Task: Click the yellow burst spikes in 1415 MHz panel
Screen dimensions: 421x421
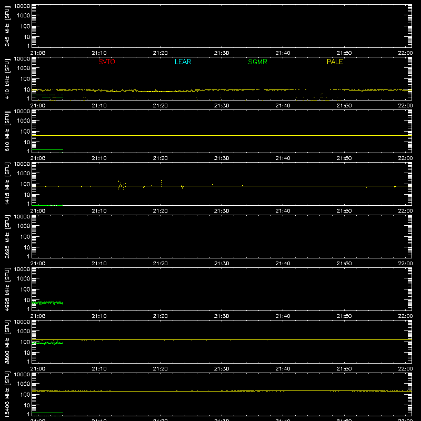Action: pos(122,185)
